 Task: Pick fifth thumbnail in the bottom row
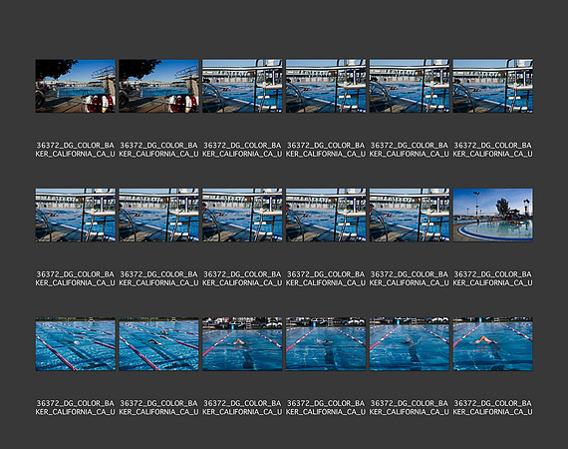410,344
